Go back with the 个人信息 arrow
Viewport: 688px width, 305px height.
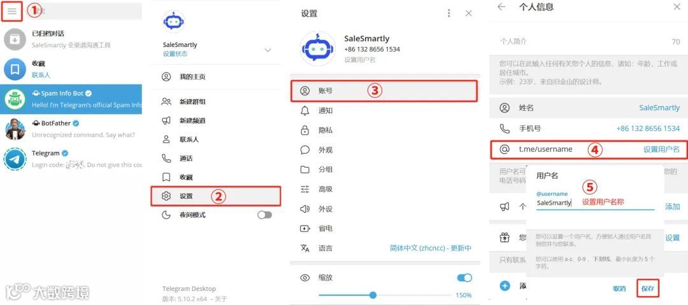pos(501,6)
